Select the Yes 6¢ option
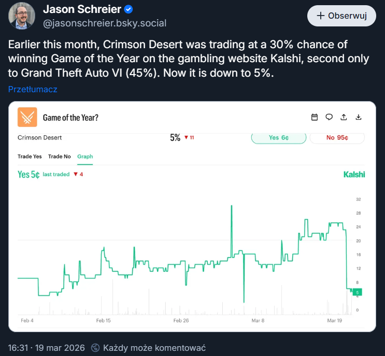This screenshot has height=356, width=385. click(x=278, y=137)
